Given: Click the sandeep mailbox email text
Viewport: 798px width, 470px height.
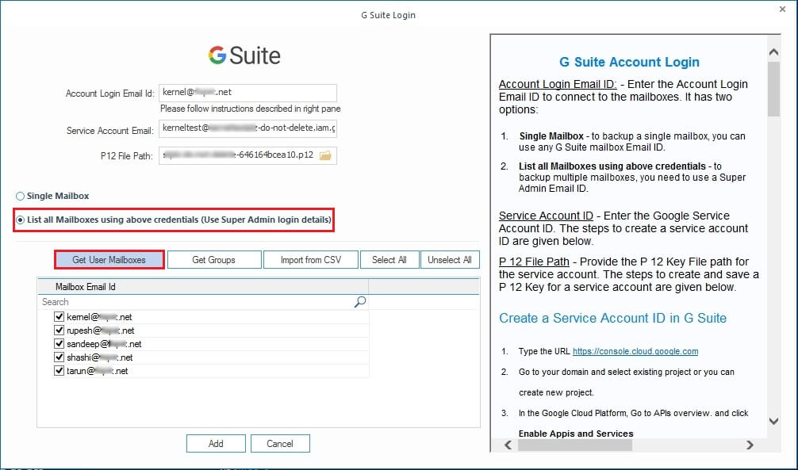Looking at the screenshot, I should [104, 344].
